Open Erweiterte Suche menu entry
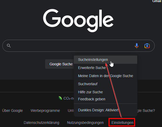 (x=92, y=68)
